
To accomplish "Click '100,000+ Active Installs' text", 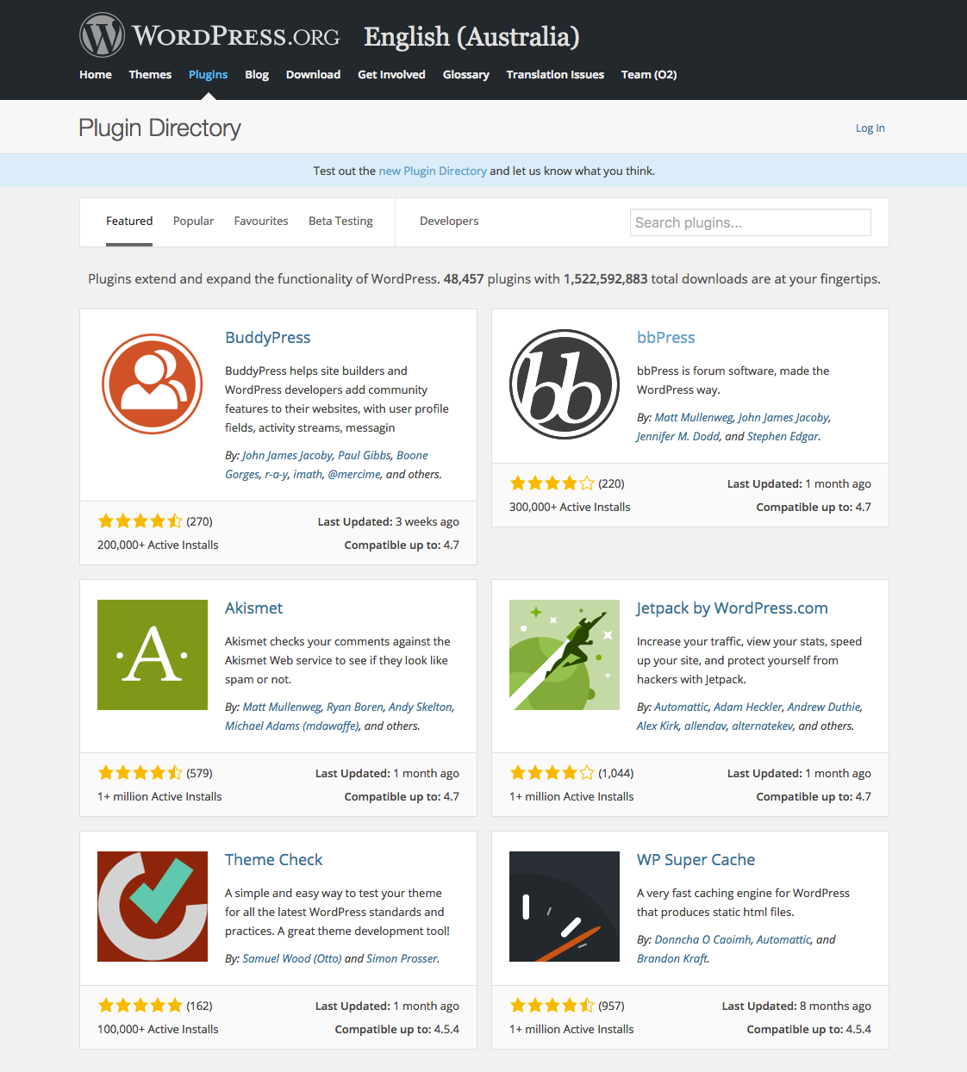I will (x=158, y=1030).
